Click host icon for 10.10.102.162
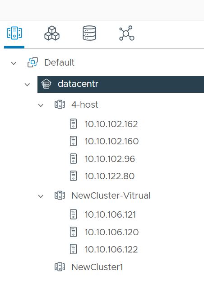This screenshot has height=295, width=204. [73, 124]
